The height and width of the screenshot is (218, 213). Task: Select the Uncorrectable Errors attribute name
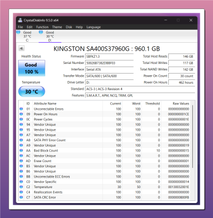point(48,109)
